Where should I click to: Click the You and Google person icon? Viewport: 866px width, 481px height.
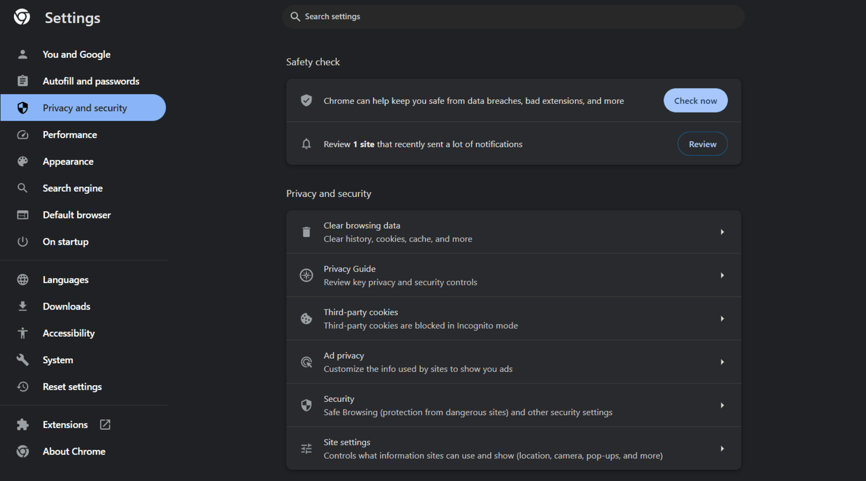coord(23,54)
